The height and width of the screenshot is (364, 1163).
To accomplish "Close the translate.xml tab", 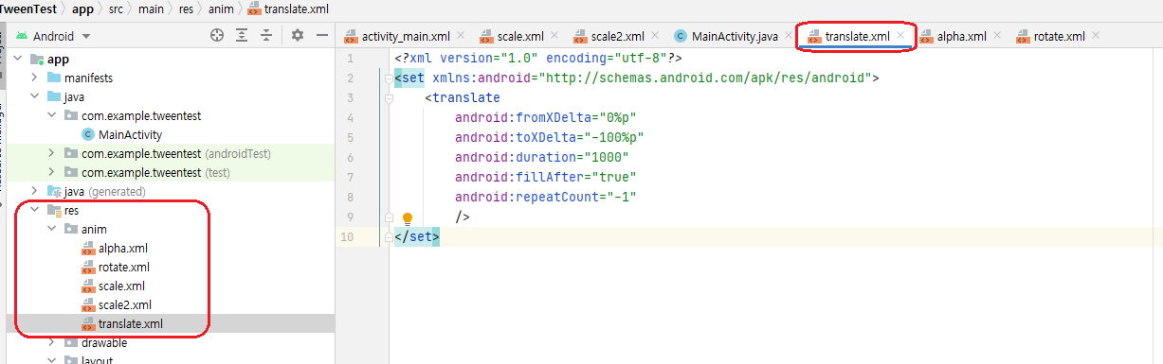I will click(x=900, y=36).
